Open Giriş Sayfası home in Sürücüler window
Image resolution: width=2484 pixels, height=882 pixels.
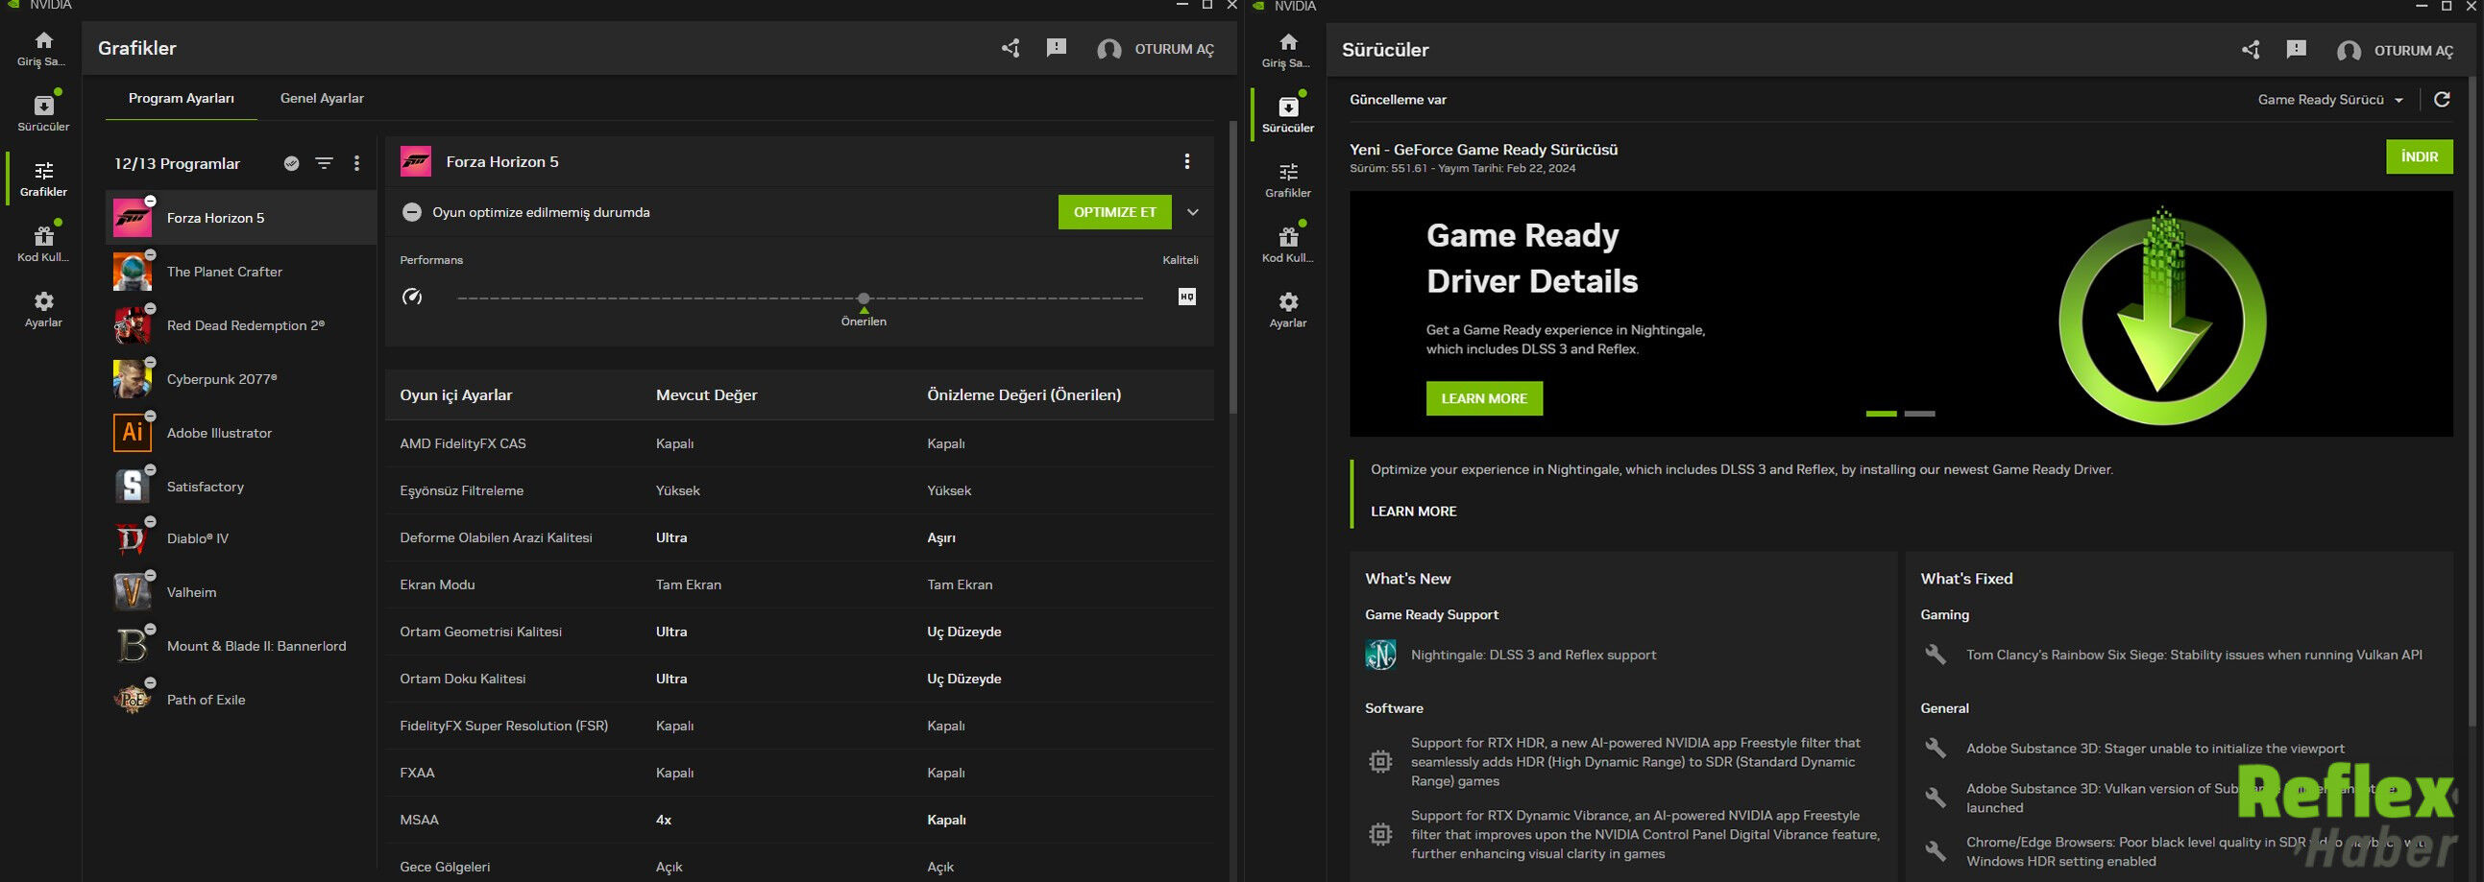(x=1287, y=50)
